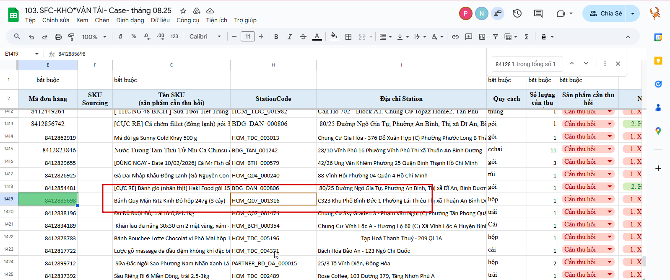Screen dimensions: 670x280
Task: Open the functions (sigma) menu
Action: (x=527, y=37)
